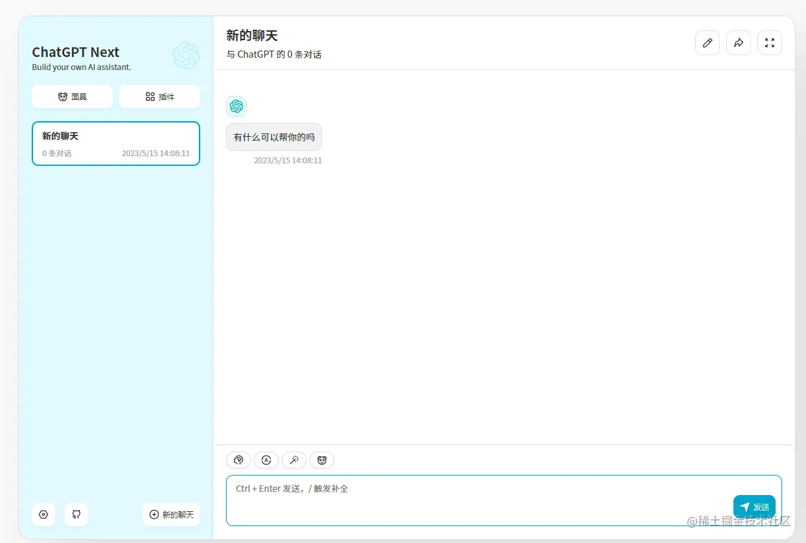Click 'Build your own AI assistant.' tagline
The width and height of the screenshot is (806, 543).
pos(82,67)
